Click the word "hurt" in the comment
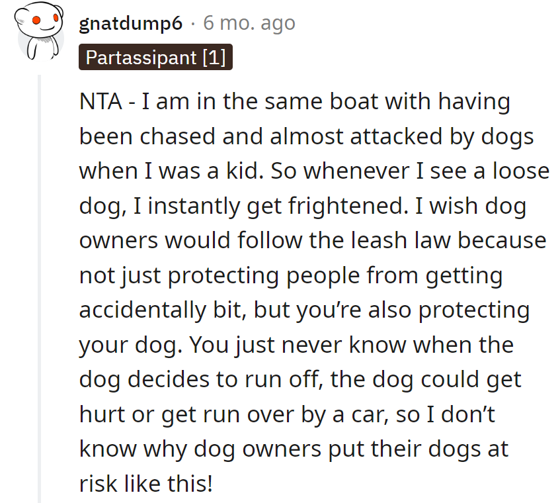The width and height of the screenshot is (560, 503). point(100,414)
